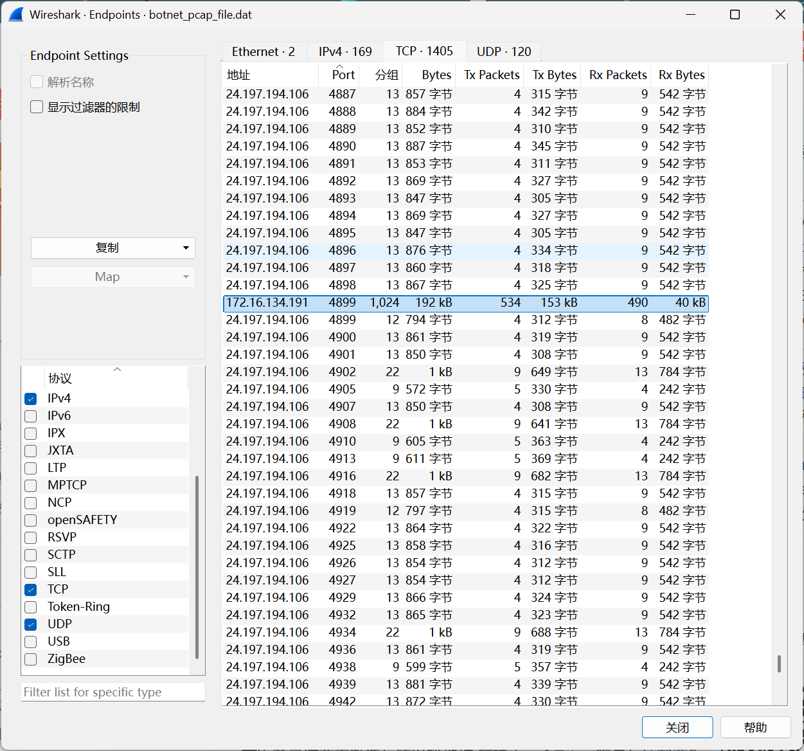Click the protocol list vertical scrollbar
Viewport: 804px width, 751px height.
point(196,567)
